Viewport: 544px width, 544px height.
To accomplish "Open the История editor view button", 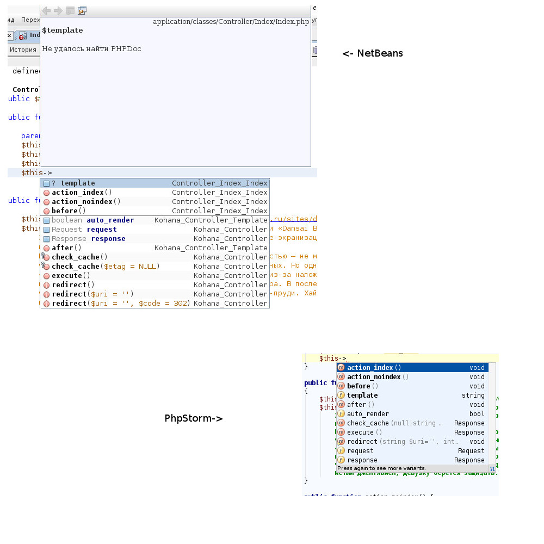I will (23, 50).
